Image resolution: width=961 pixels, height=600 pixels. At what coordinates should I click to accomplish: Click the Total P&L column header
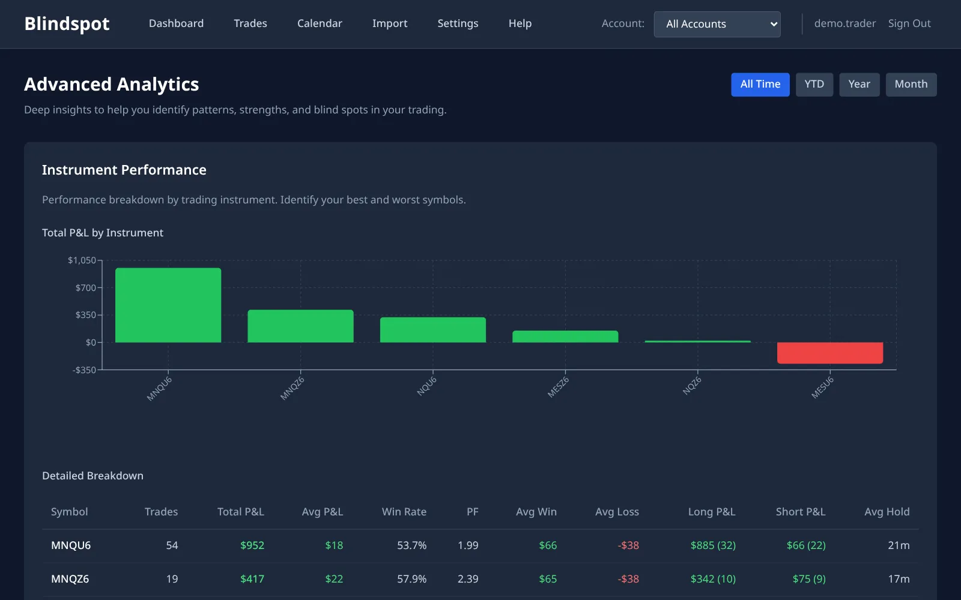point(240,512)
